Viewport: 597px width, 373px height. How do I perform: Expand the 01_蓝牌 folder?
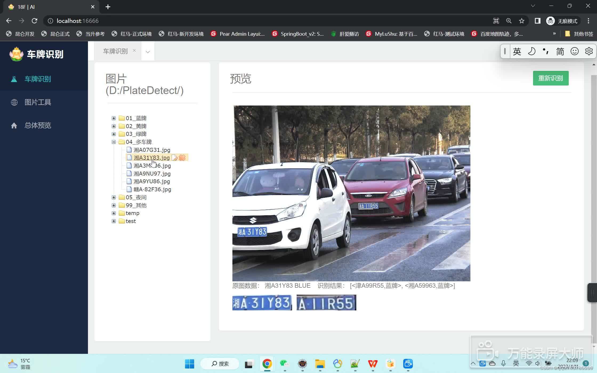(x=114, y=118)
